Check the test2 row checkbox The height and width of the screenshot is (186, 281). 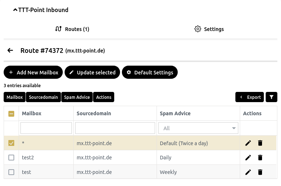tap(11, 158)
